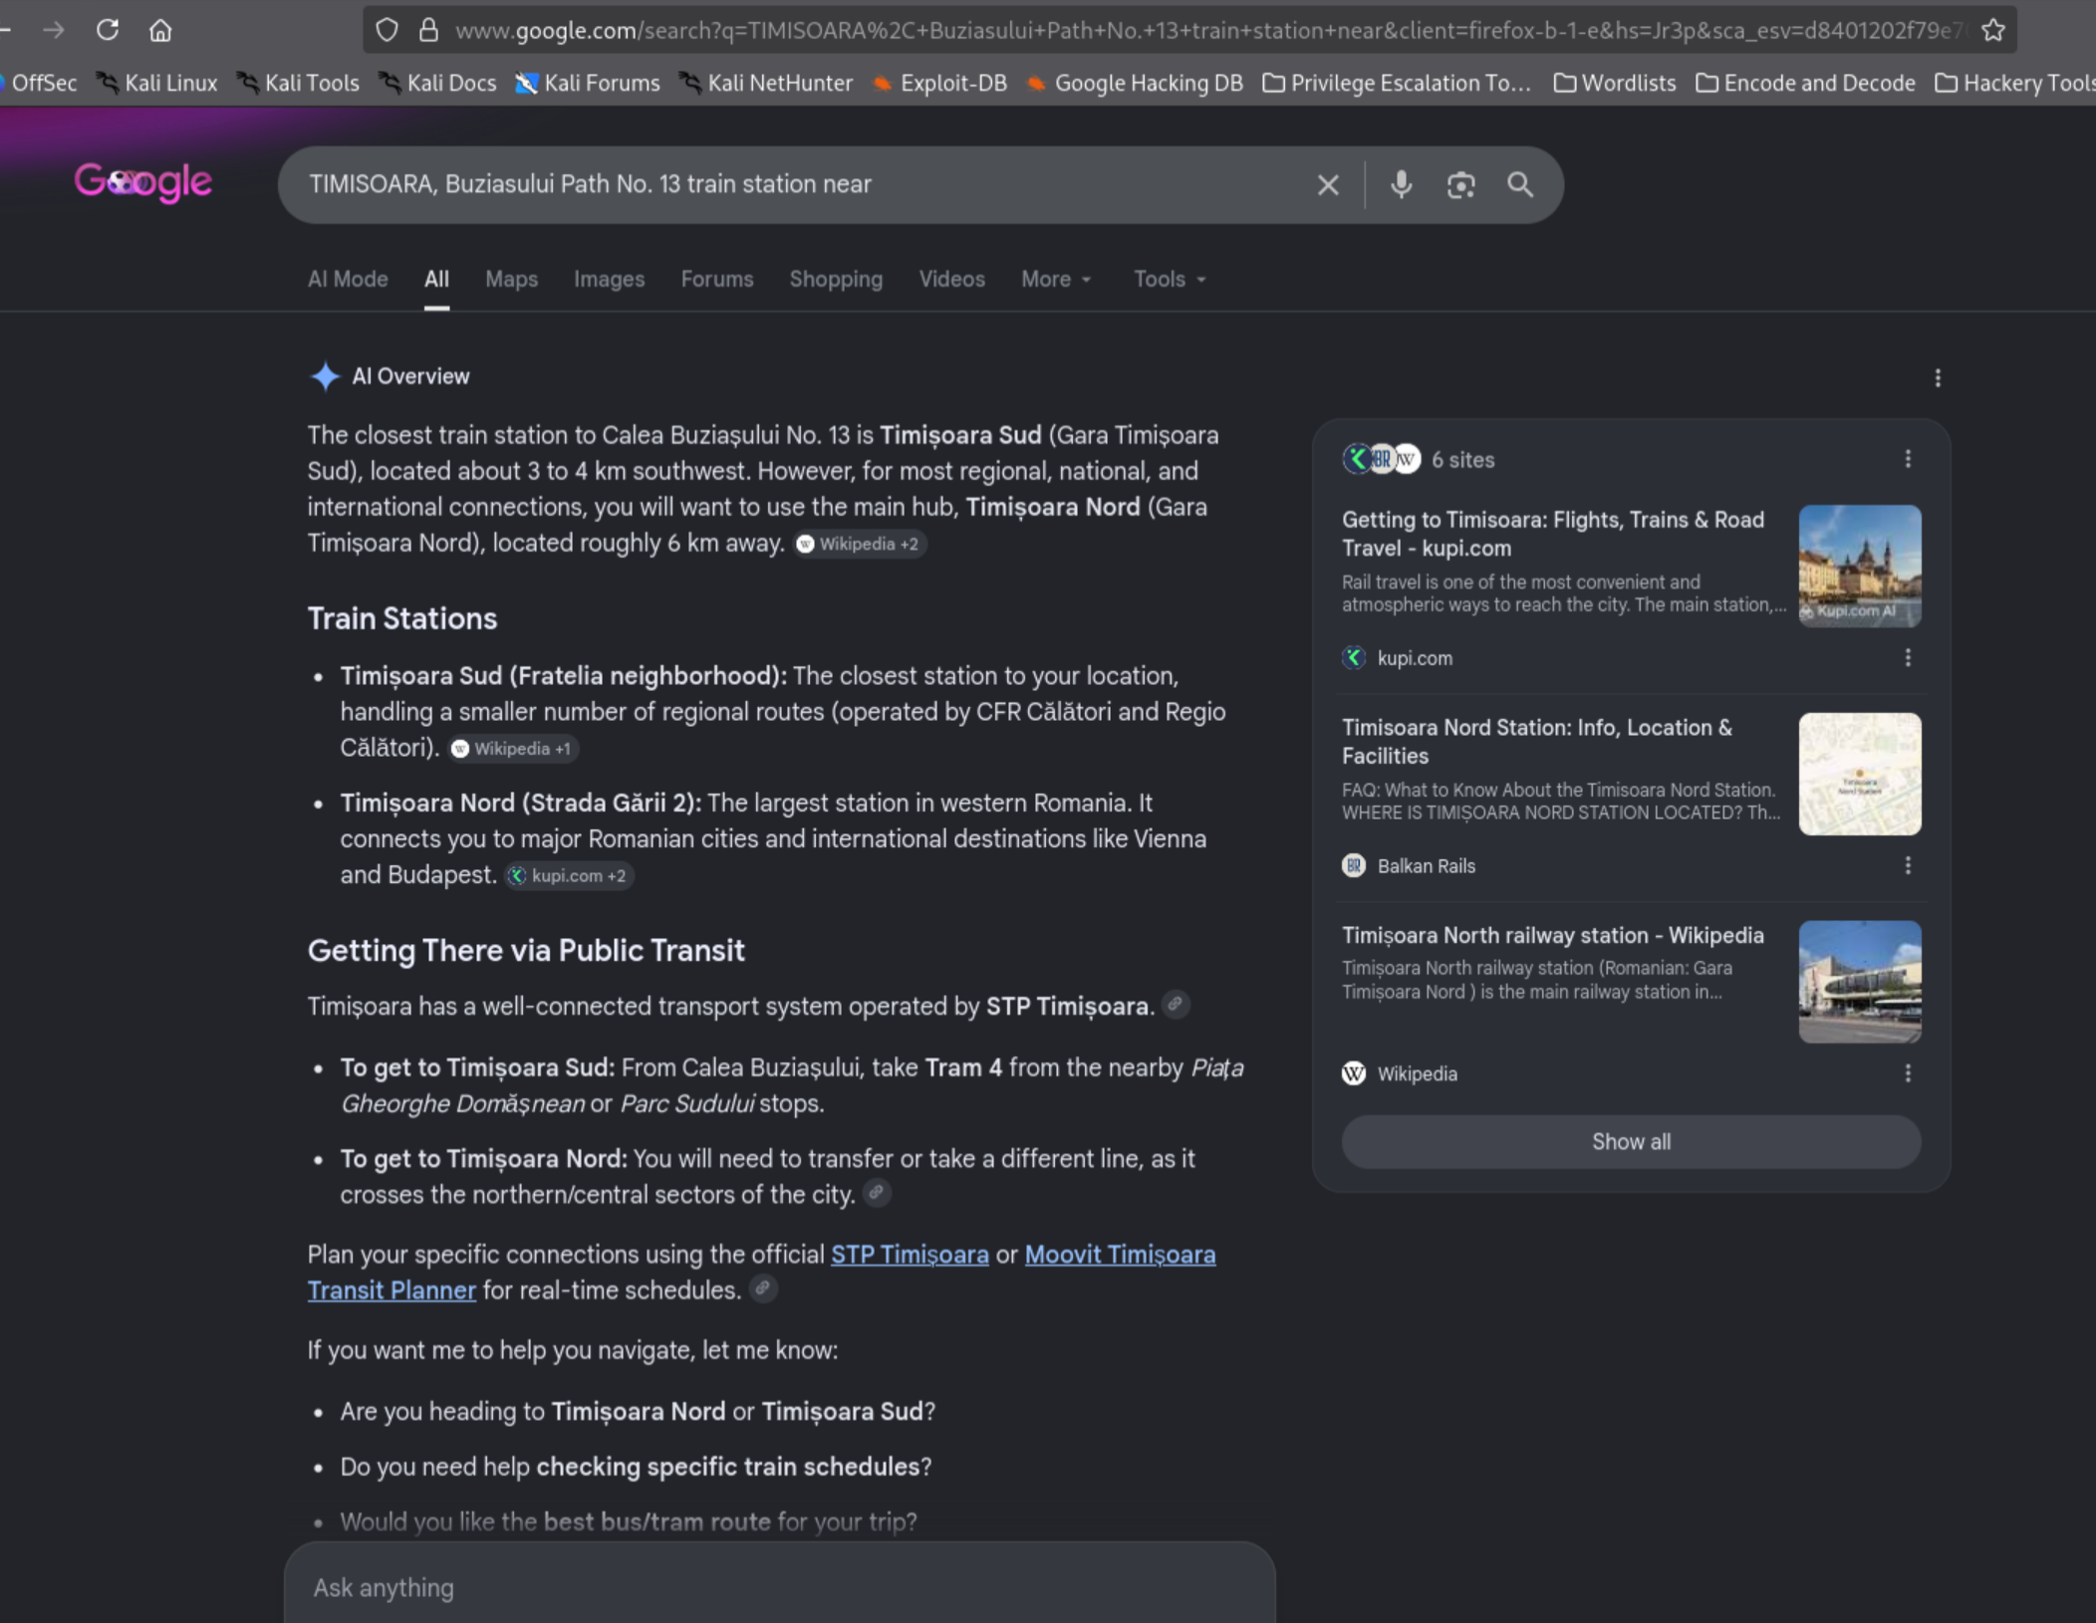Switch to the Forums tab
2096x1623 pixels.
[717, 279]
